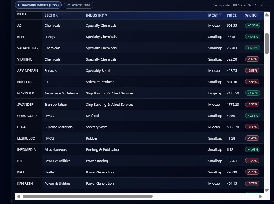Click the +1.43% badge in VALIANTORG row

pos(253,48)
